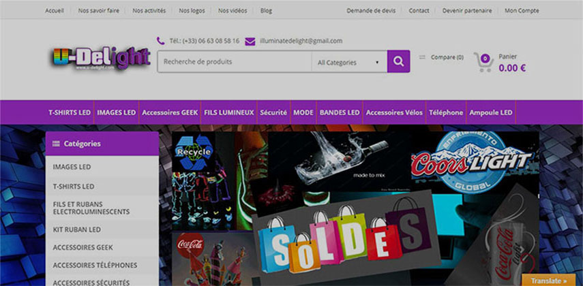Viewport: 583px width, 286px height.
Task: Click the Catégories sidebar header
Action: point(102,144)
